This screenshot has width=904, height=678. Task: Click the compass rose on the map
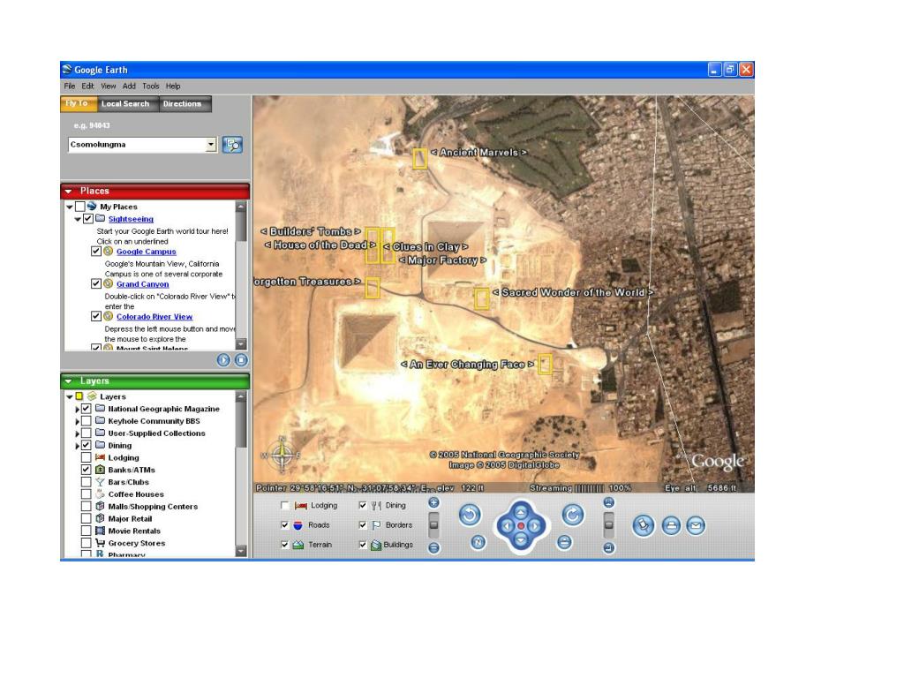(x=282, y=455)
